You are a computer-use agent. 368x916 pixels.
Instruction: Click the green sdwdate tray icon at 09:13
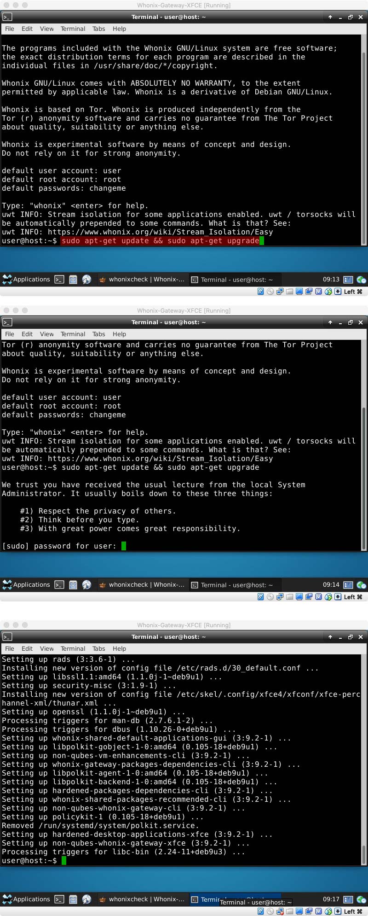(361, 279)
